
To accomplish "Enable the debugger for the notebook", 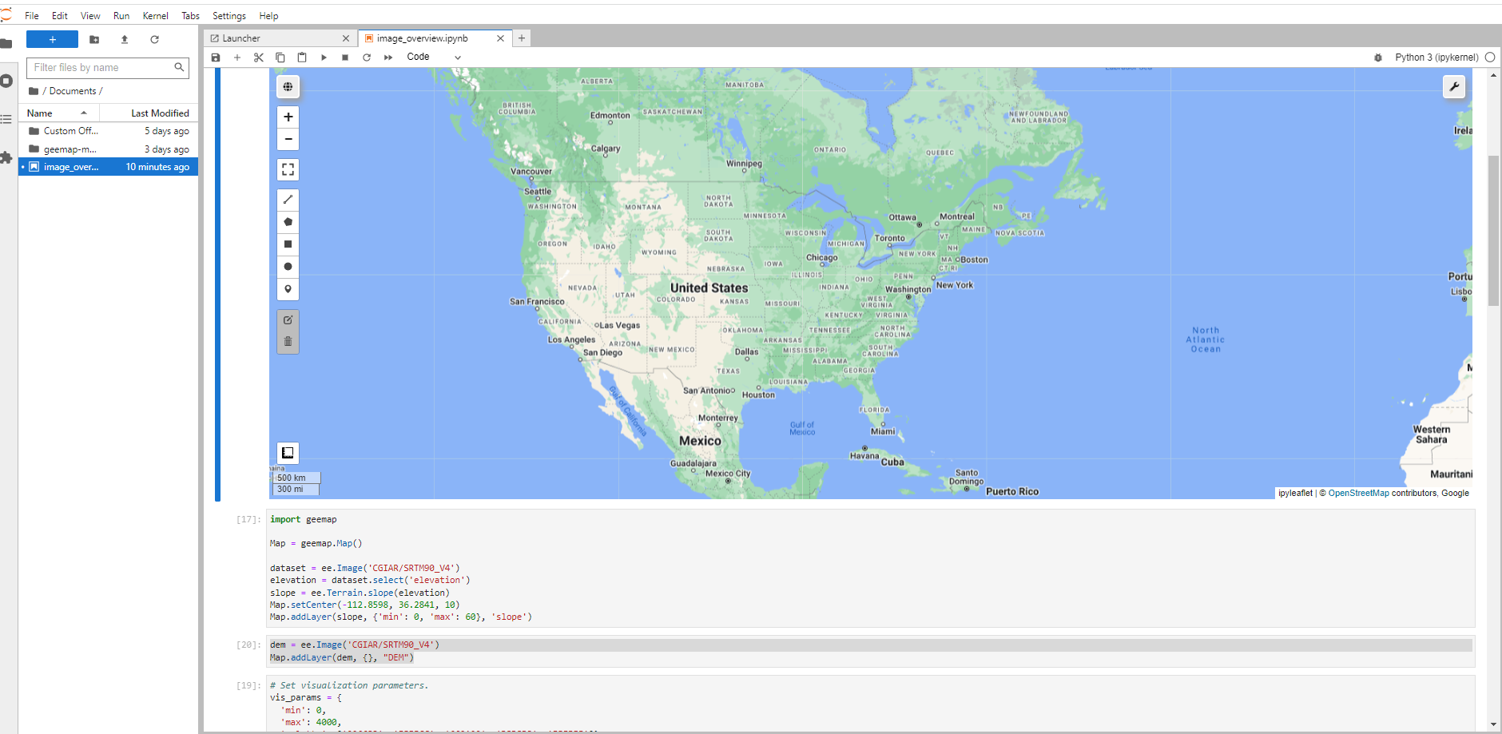I will (x=1377, y=57).
